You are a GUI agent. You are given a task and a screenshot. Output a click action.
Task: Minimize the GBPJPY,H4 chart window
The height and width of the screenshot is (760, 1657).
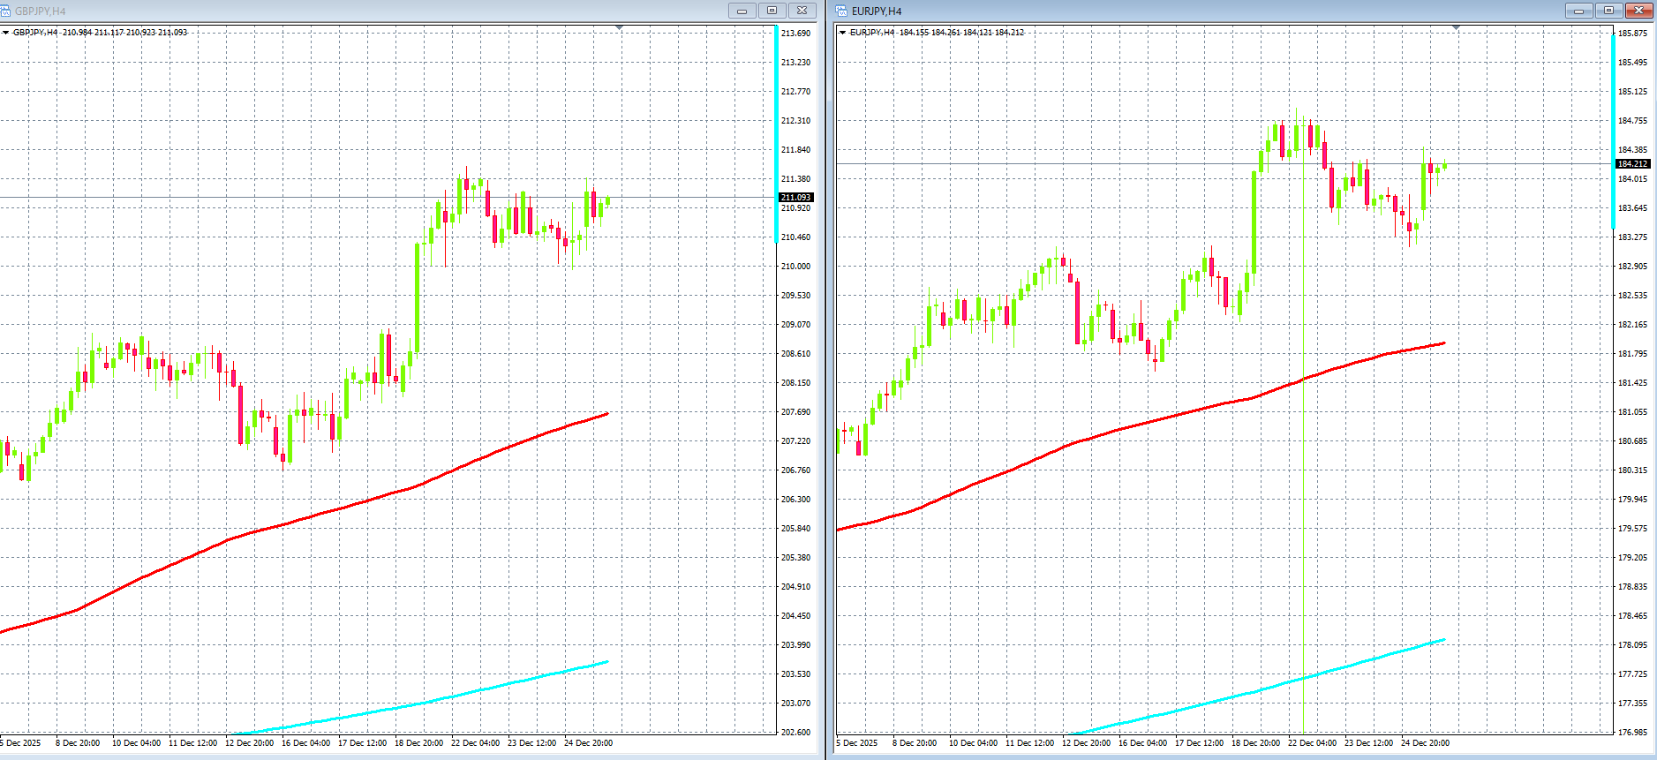coord(742,11)
